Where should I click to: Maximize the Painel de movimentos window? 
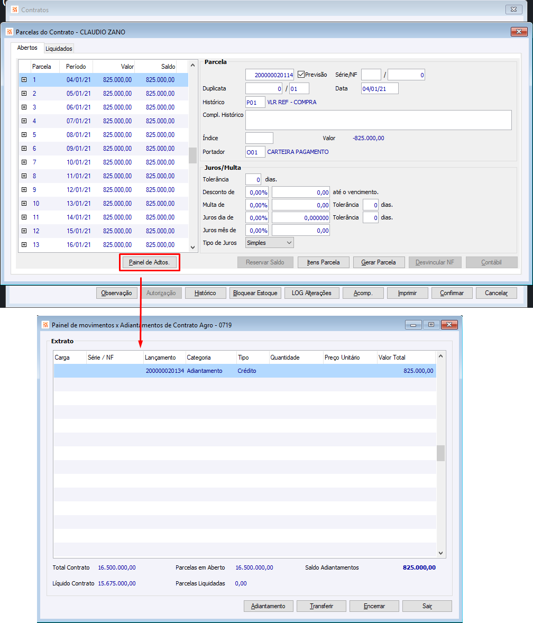pos(431,325)
